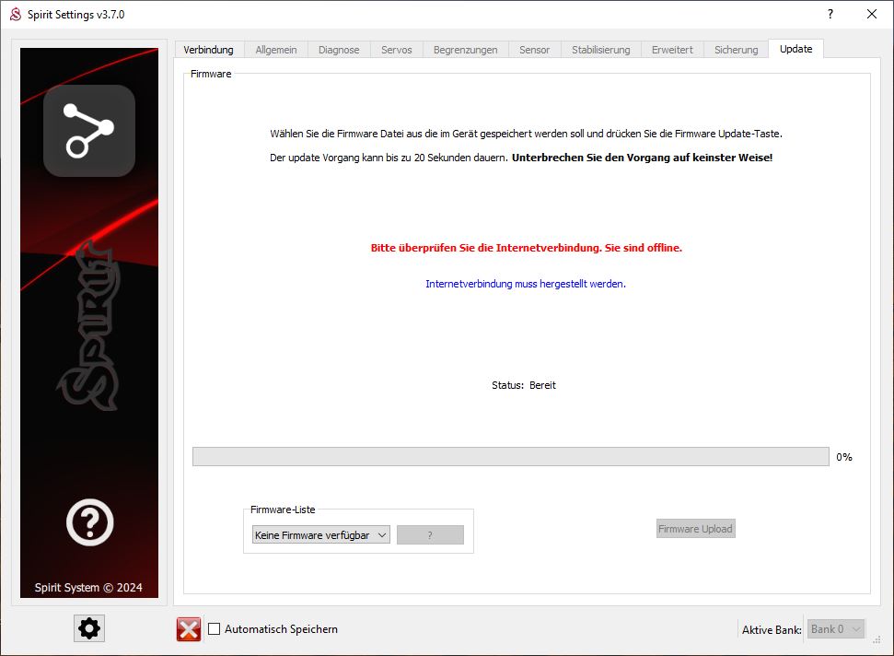Open the Allgemein tab
This screenshot has height=656, width=894.
(x=276, y=50)
